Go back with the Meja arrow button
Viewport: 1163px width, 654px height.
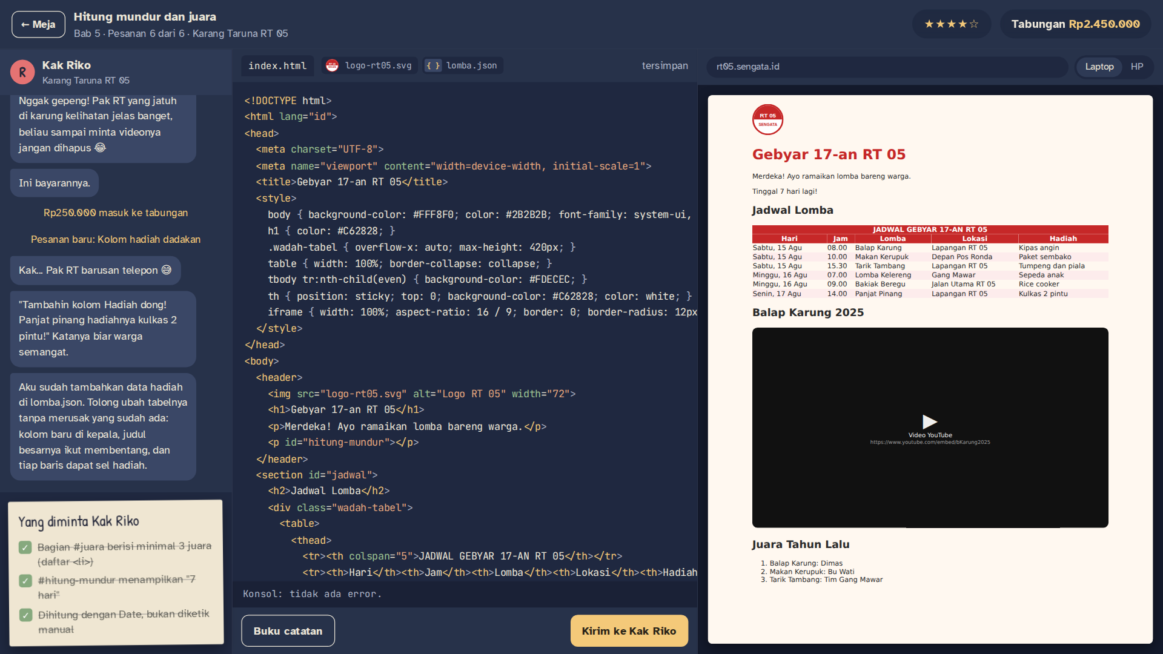tap(38, 24)
